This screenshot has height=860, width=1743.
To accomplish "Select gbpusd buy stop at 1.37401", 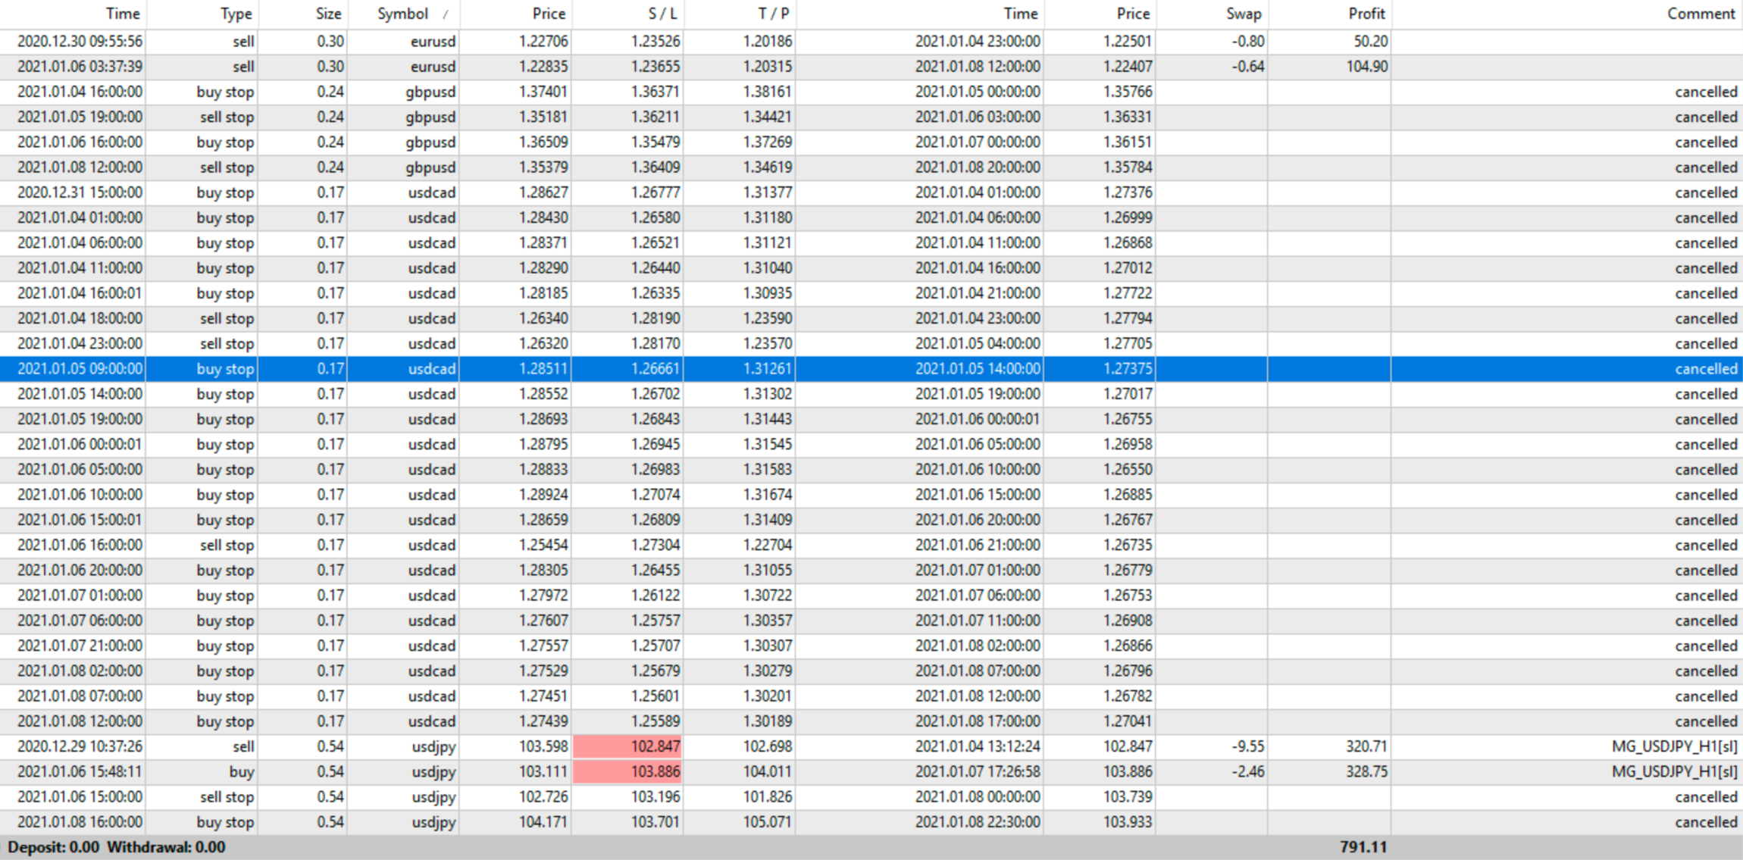I will [543, 92].
